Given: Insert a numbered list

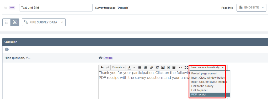Looking at the screenshot, I should pyautogui.click(x=145, y=67).
